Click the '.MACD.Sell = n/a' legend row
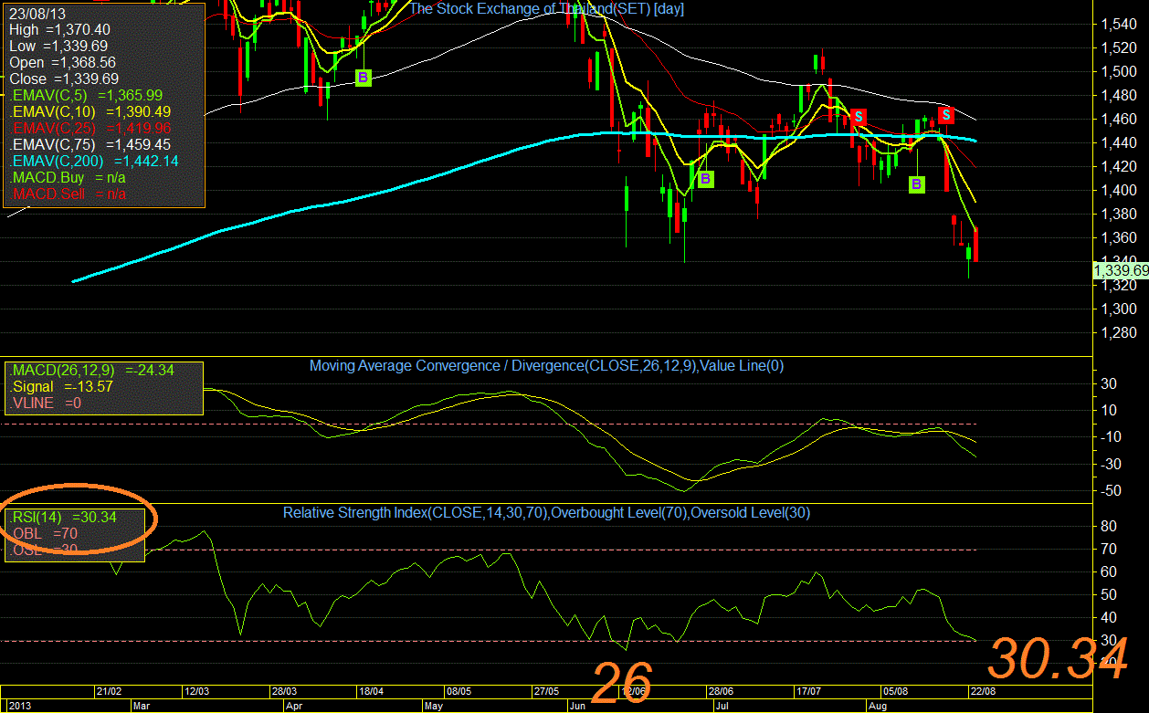The width and height of the screenshot is (1149, 713). (69, 194)
